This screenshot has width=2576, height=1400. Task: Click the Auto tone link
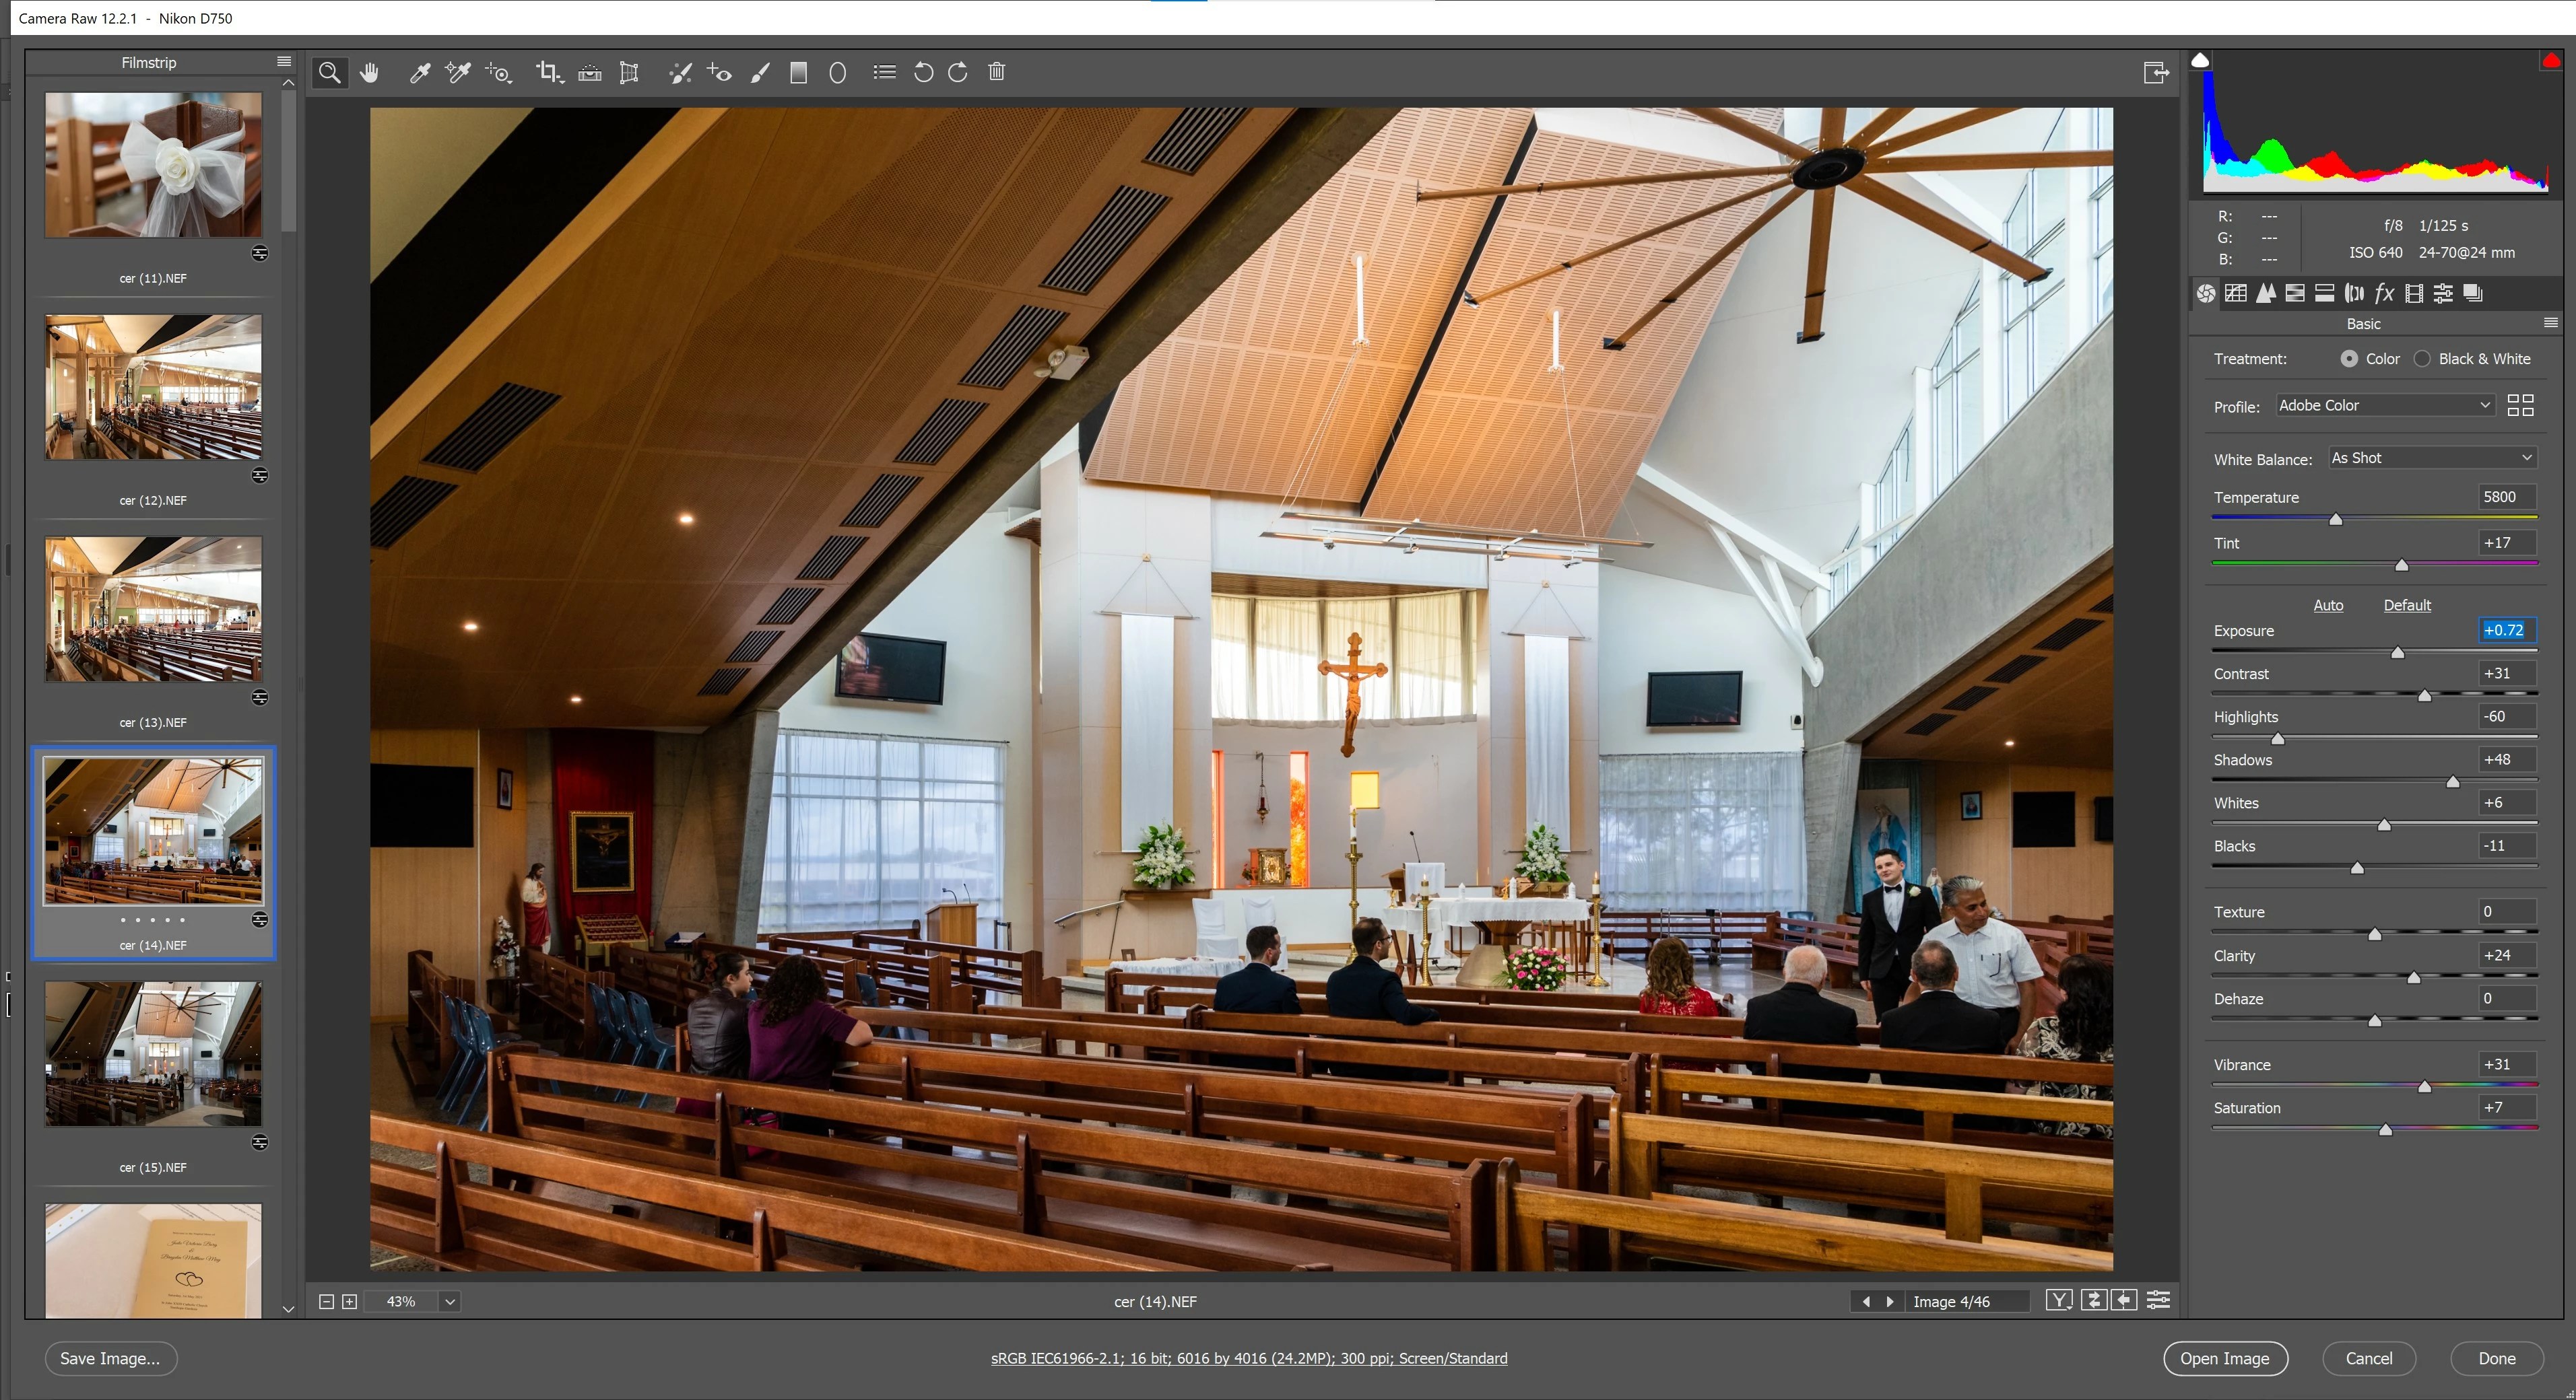(2327, 604)
